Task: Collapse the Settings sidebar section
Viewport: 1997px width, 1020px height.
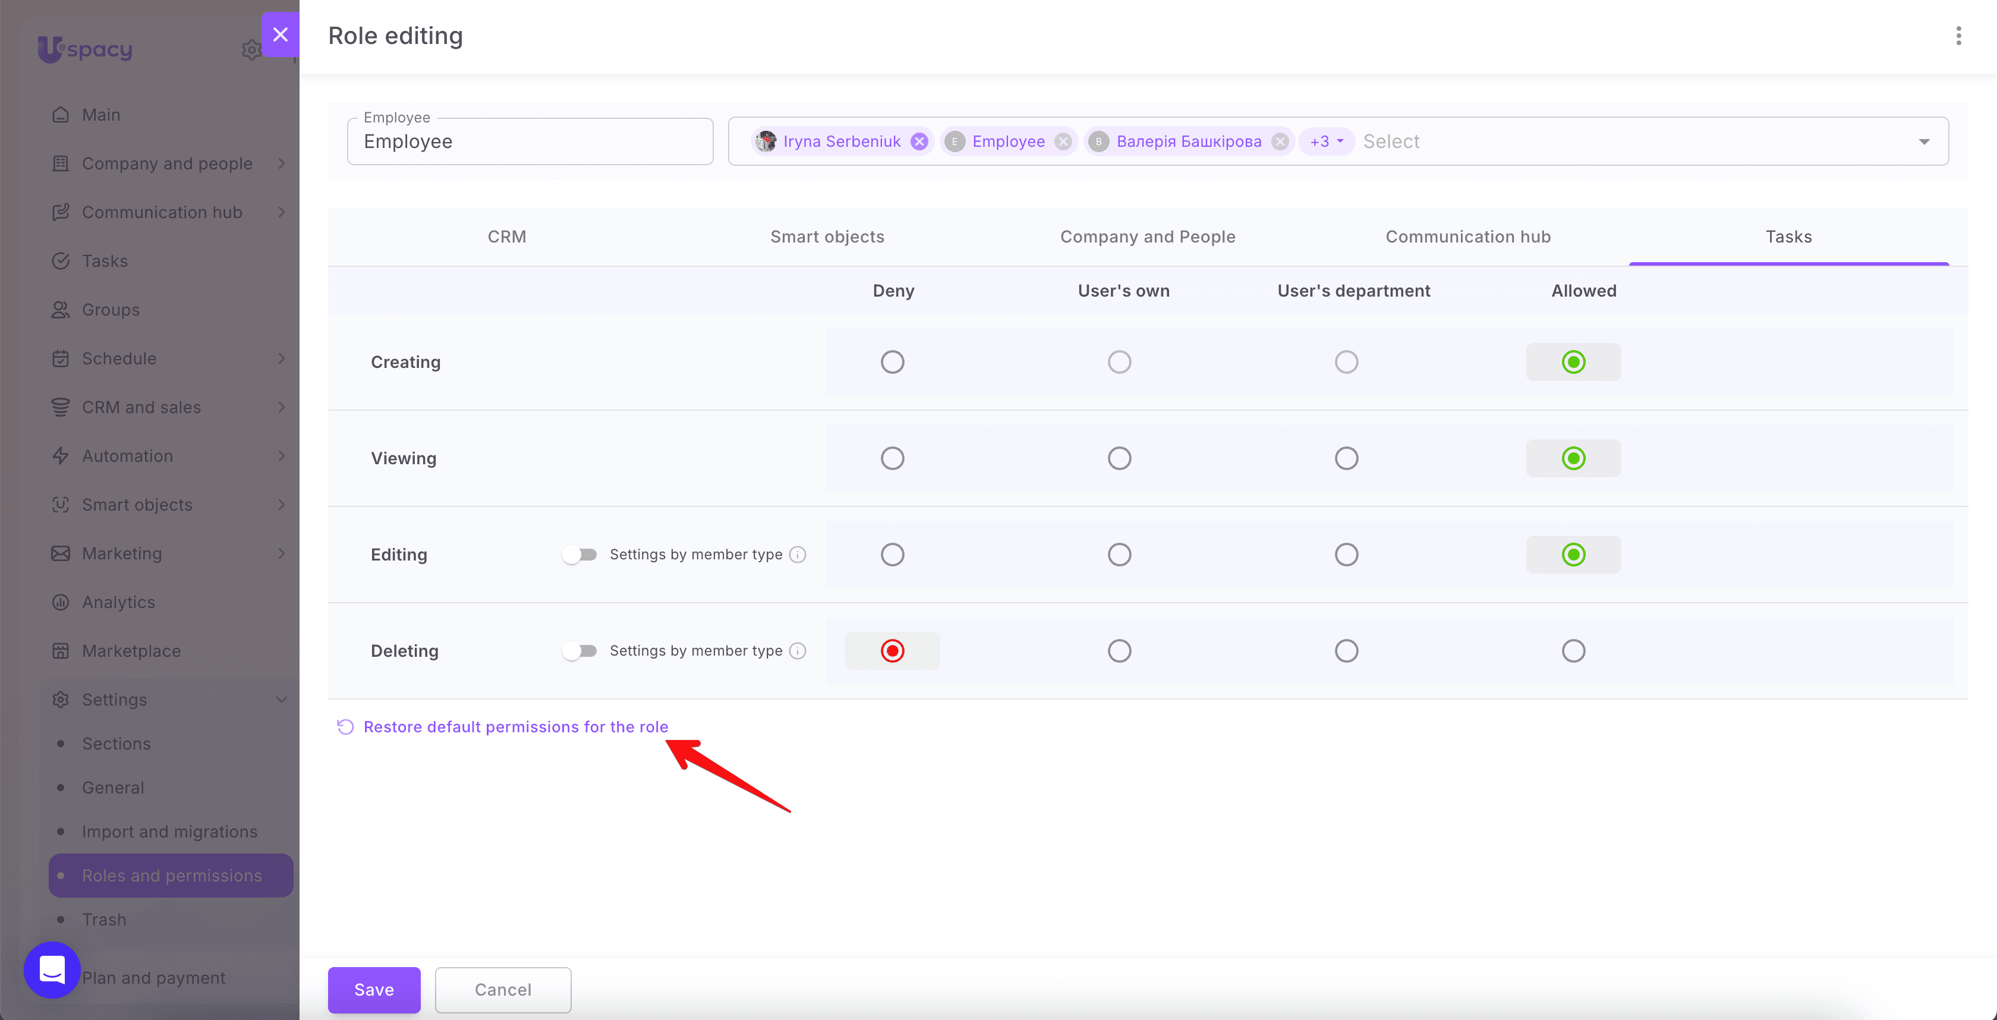Action: [x=281, y=700]
